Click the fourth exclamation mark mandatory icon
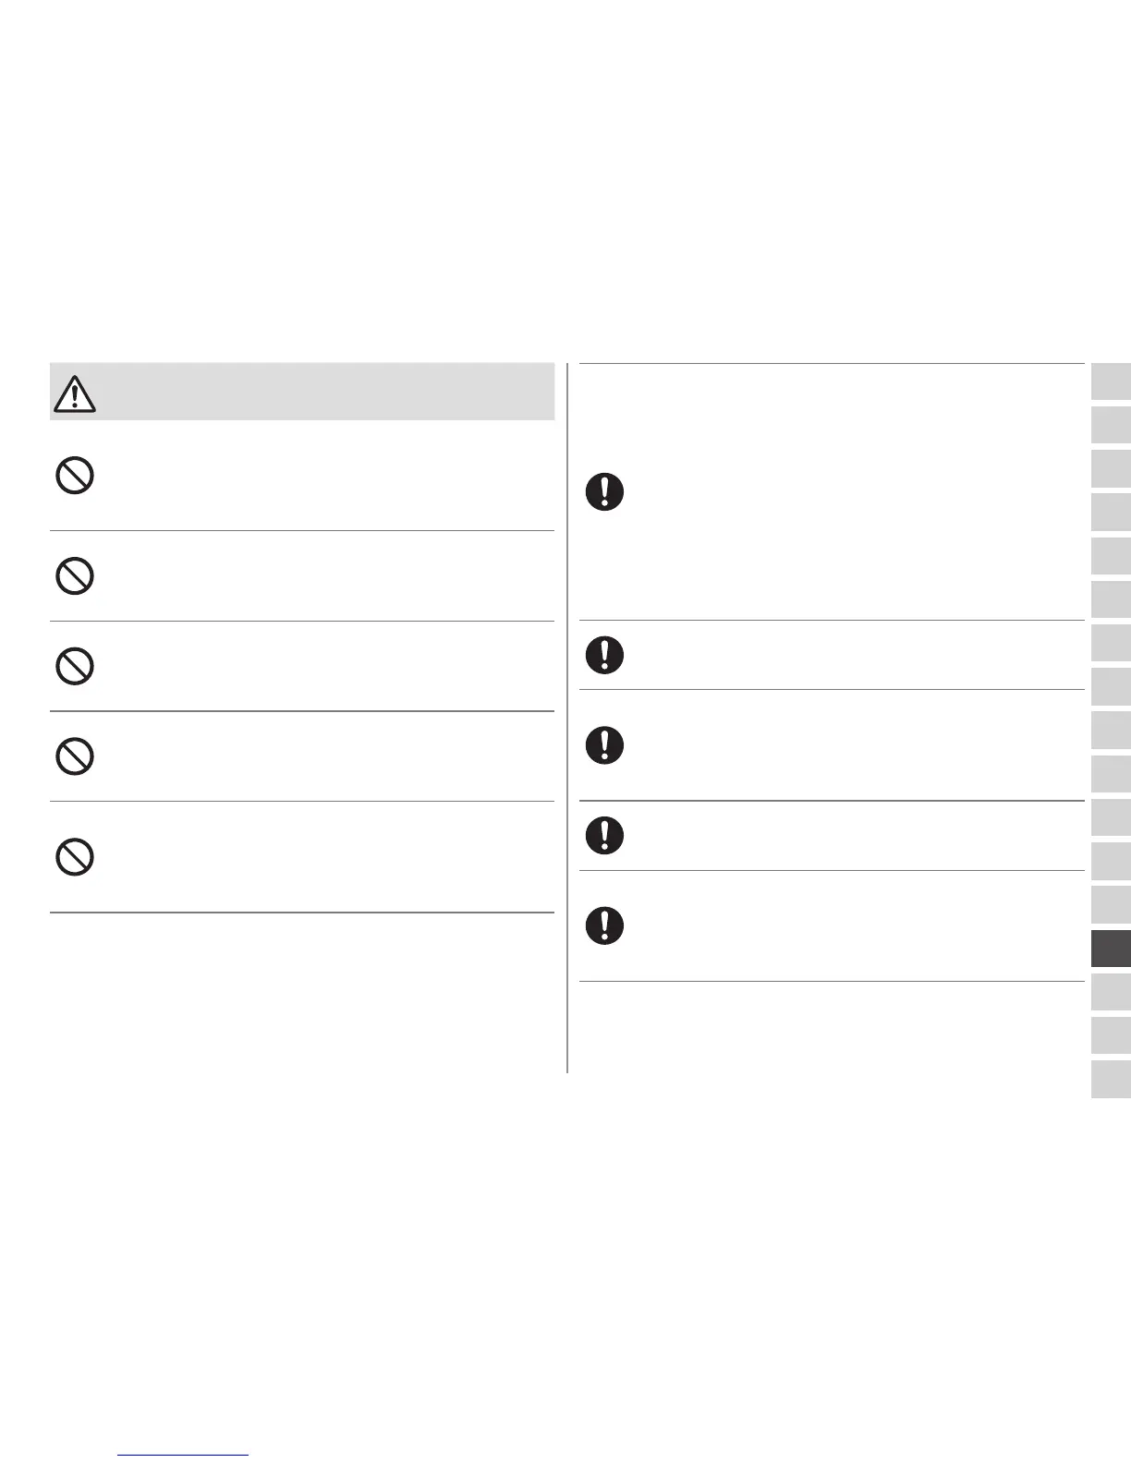The image size is (1131, 1463). [604, 836]
